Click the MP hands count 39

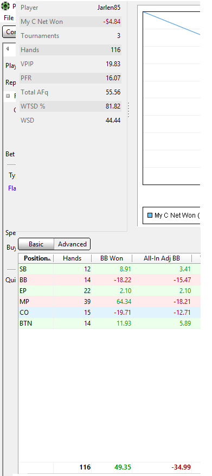tap(87, 302)
